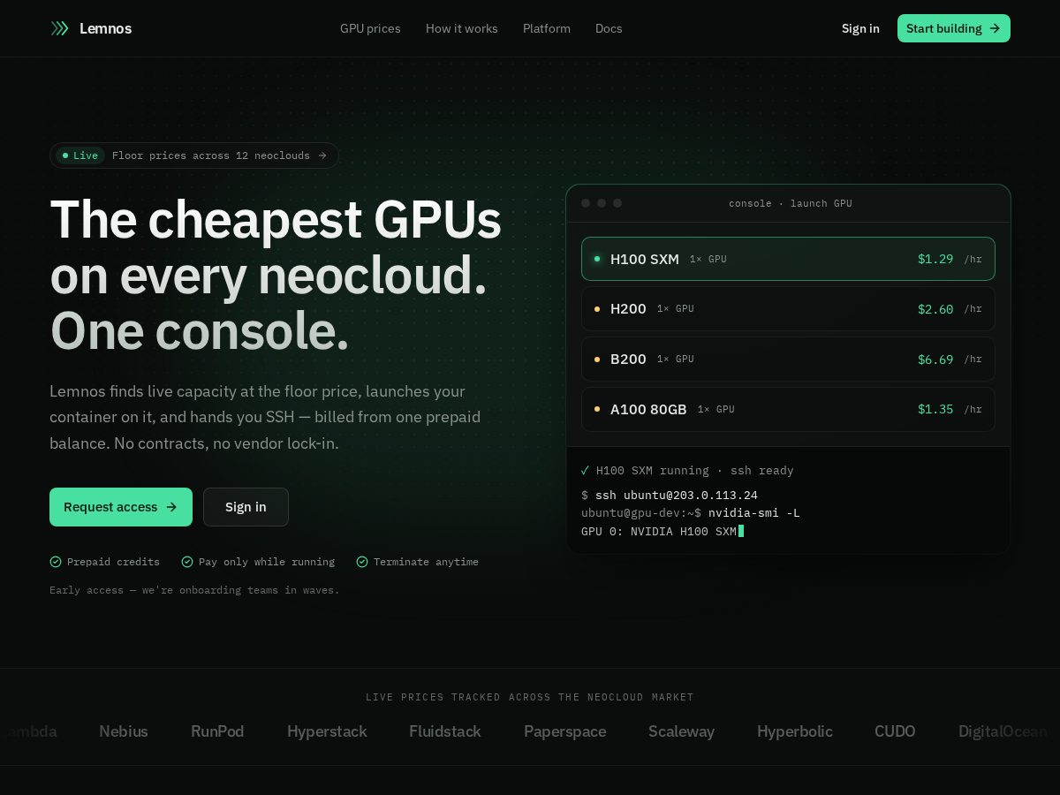
Task: Click the console · launch GPU title
Action: (x=790, y=203)
